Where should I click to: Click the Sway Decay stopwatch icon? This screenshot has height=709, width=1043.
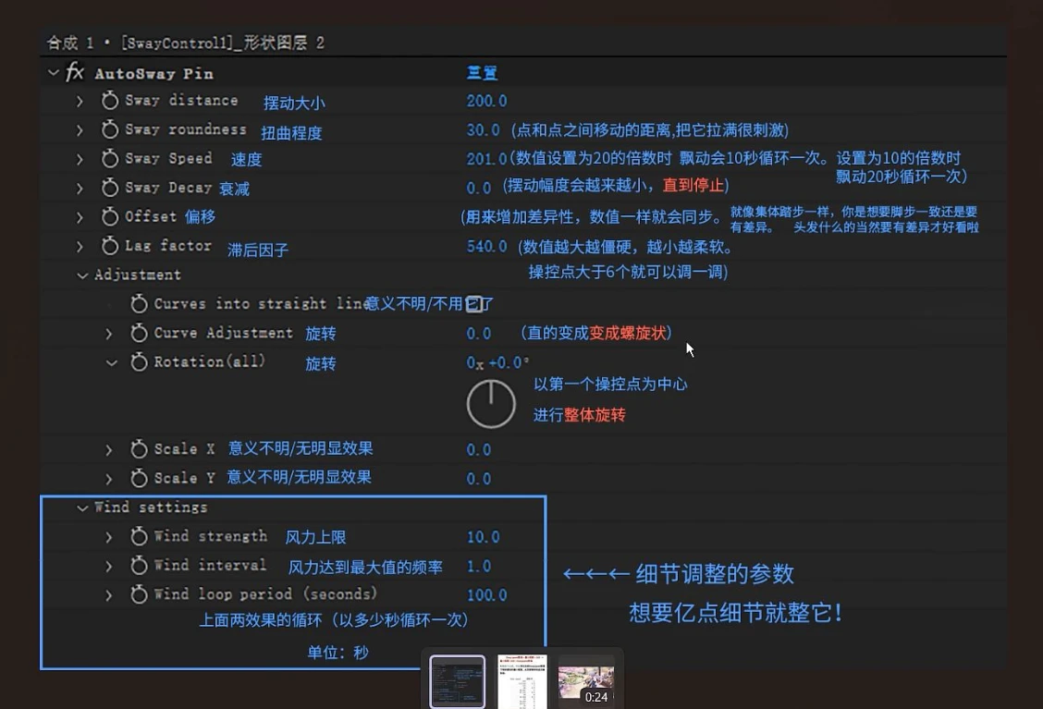click(x=110, y=188)
